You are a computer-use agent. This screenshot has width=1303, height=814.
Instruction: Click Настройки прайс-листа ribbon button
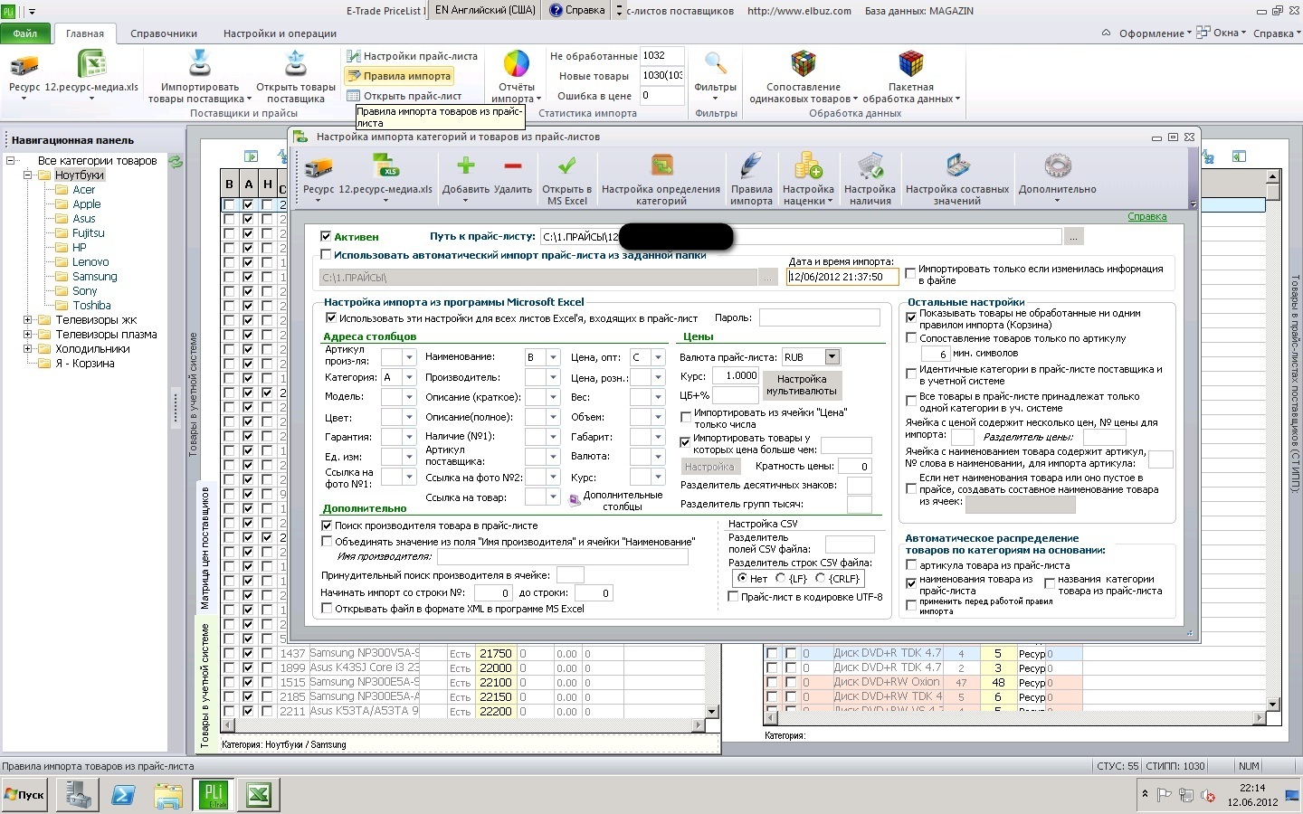click(412, 56)
